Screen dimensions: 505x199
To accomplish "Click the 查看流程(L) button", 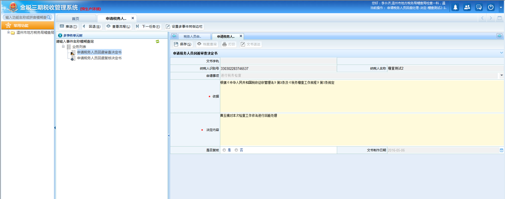I will pyautogui.click(x=118, y=26).
